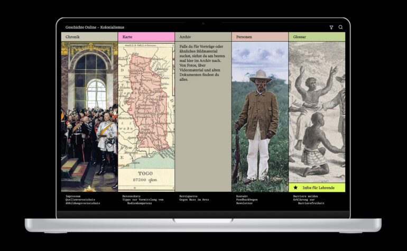Click the 'TOGO' label on the map
407x251 pixels.
coord(145,173)
